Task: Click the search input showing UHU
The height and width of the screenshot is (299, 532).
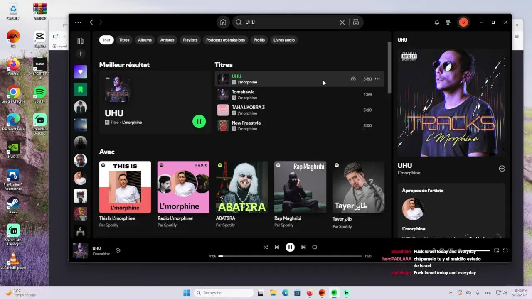Action: [x=290, y=22]
